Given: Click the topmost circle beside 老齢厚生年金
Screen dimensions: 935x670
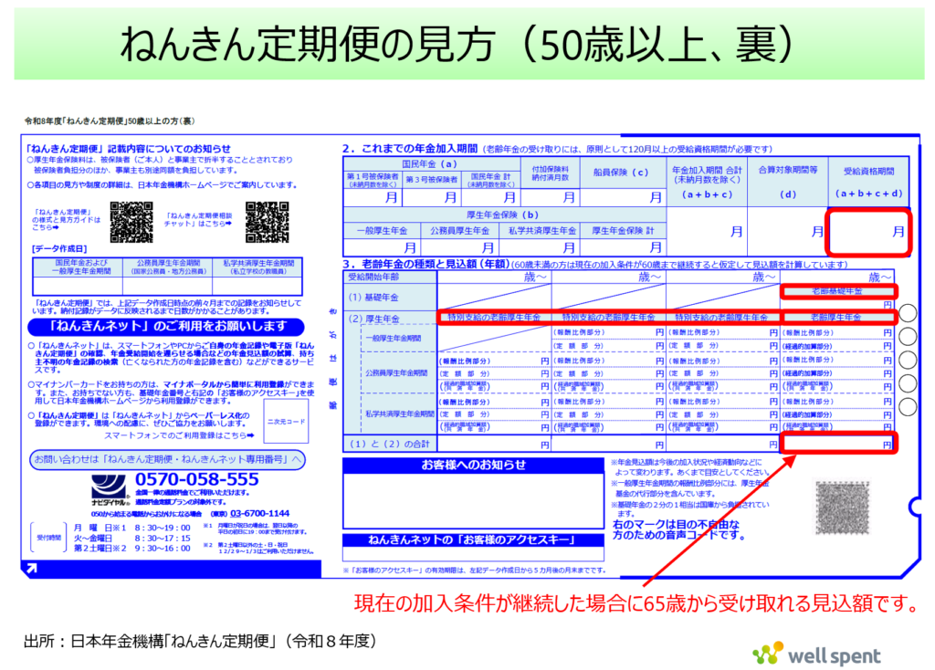Looking at the screenshot, I should [908, 314].
